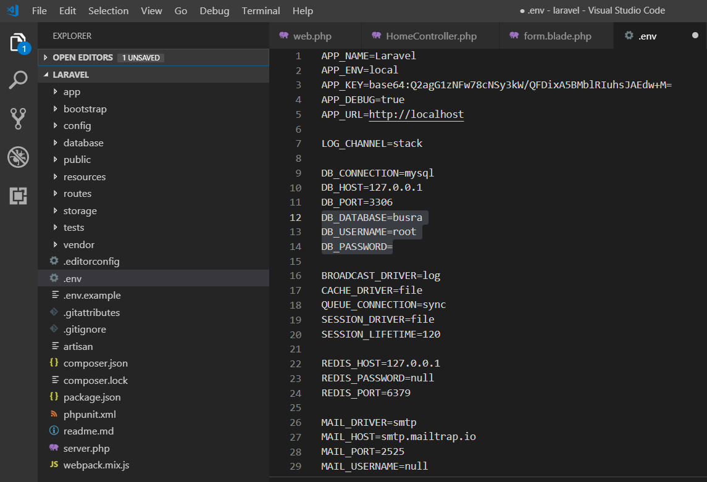The width and height of the screenshot is (707, 482).
Task: Open the Selection menu
Action: coord(108,10)
